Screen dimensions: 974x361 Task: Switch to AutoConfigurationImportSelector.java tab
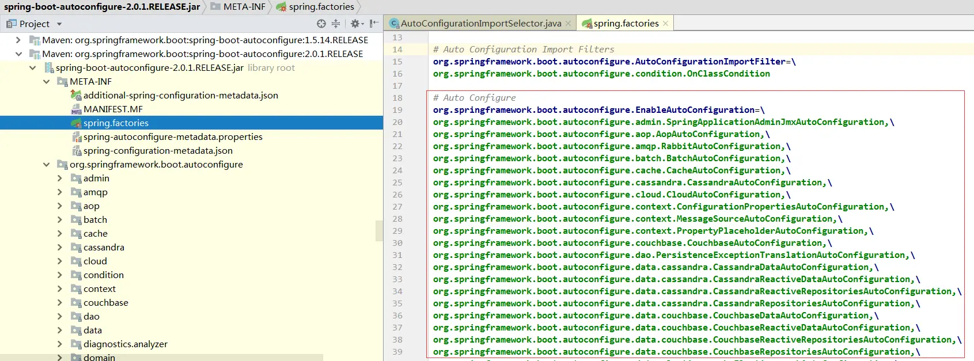(481, 23)
